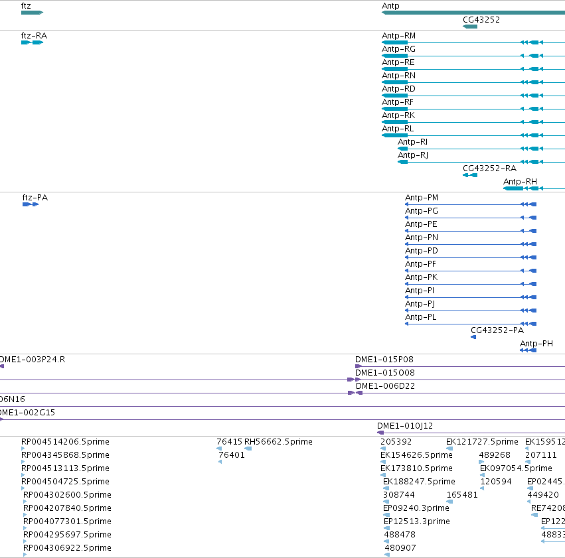Click the CG43252-PA protein label
The image size is (565, 558).
pos(497,330)
